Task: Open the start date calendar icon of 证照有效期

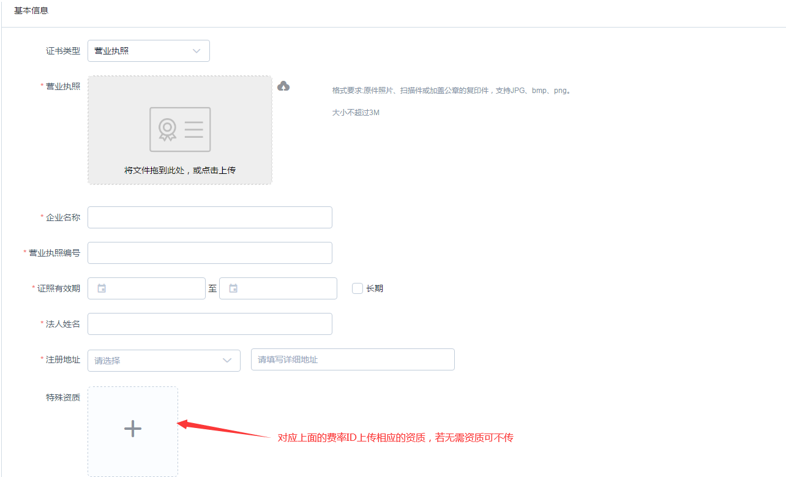Action: click(102, 288)
